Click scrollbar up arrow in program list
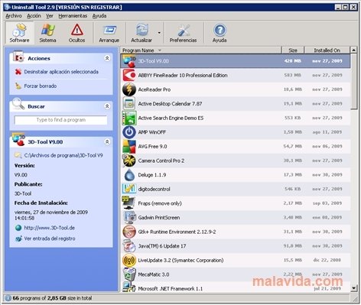The width and height of the screenshot is (361, 305). point(353,50)
